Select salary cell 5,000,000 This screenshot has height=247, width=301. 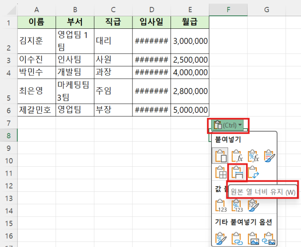[x=190, y=110]
